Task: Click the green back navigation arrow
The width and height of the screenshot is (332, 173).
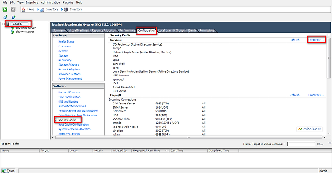Action: [5, 9]
